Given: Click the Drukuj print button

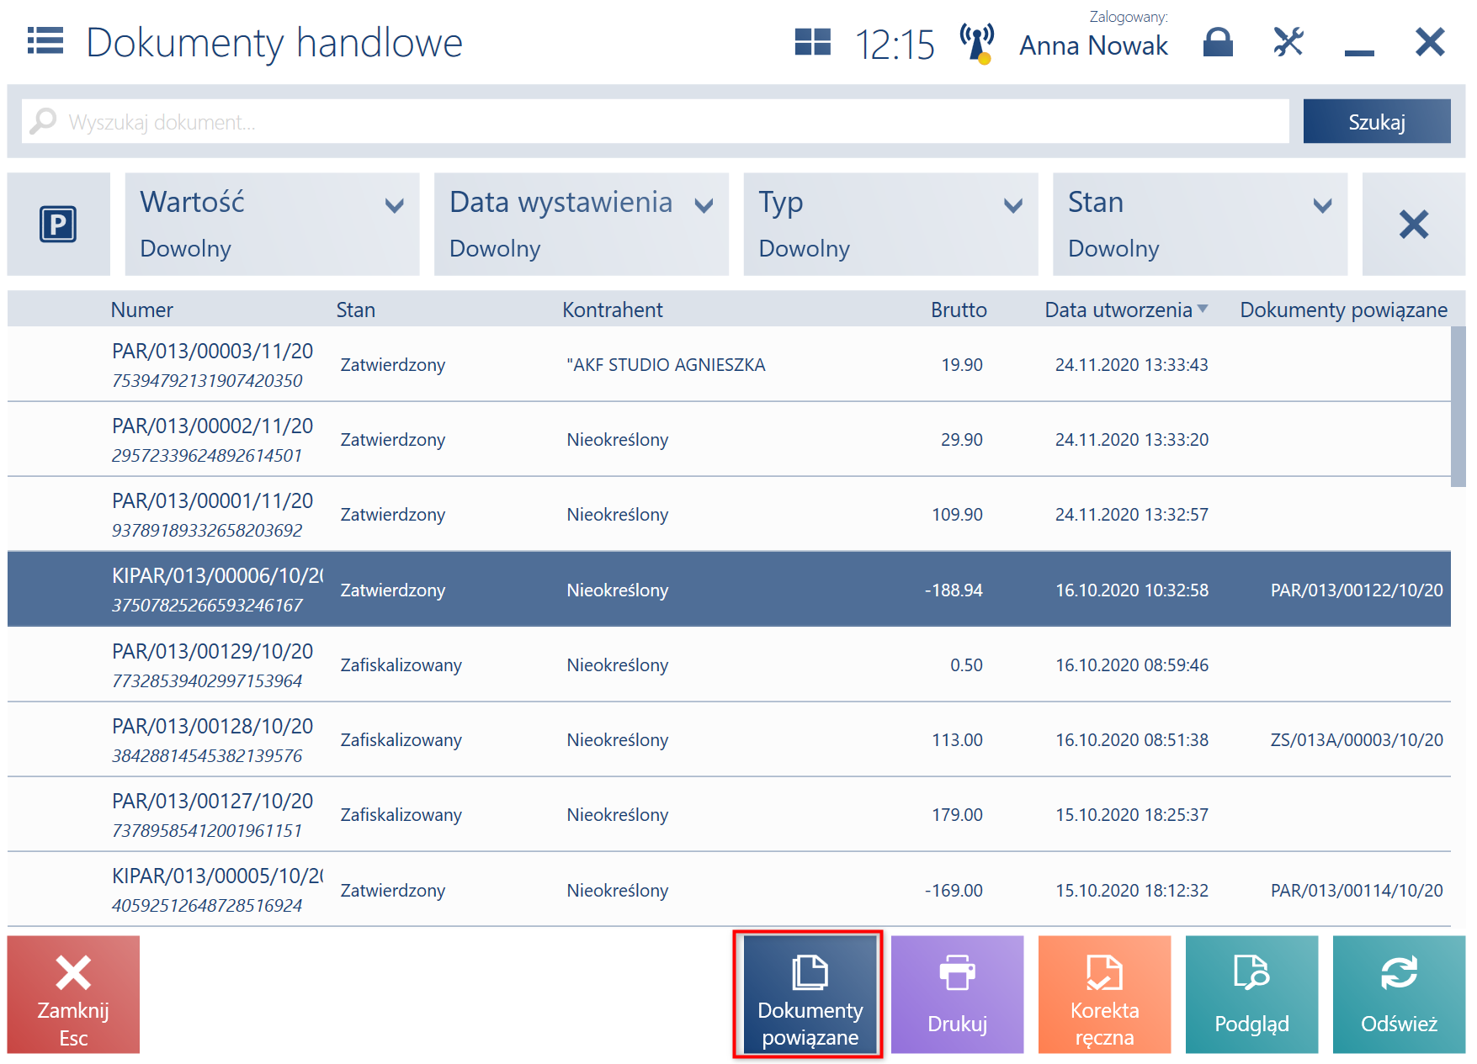Looking at the screenshot, I should (x=957, y=994).
